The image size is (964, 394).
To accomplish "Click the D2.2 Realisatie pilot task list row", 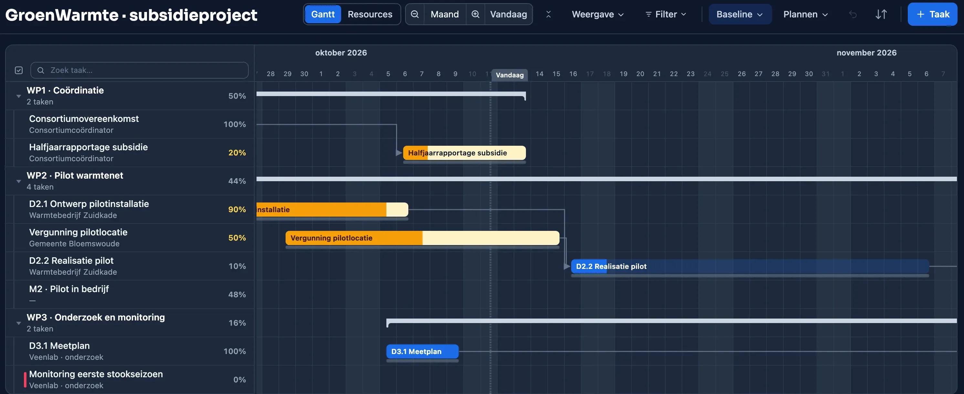I will pyautogui.click(x=130, y=266).
